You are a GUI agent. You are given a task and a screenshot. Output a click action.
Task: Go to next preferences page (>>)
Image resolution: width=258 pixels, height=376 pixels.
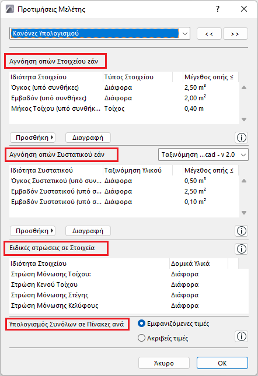[235, 34]
